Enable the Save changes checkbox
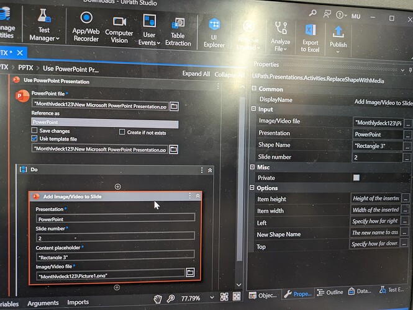Viewport: 413px width, 310px height. point(34,130)
